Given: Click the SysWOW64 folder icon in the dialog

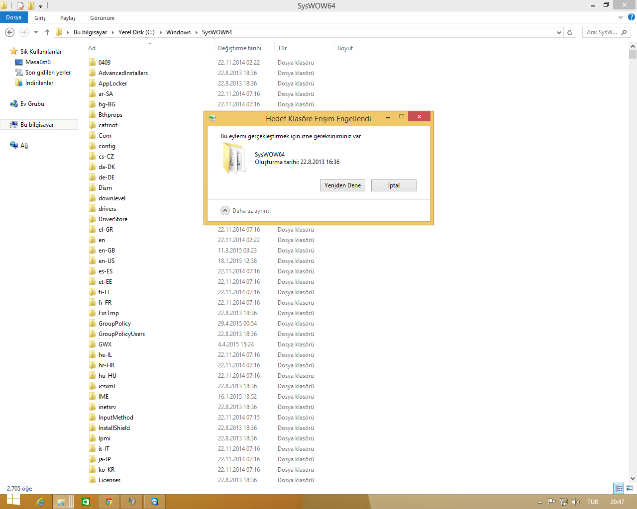Looking at the screenshot, I should [234, 158].
